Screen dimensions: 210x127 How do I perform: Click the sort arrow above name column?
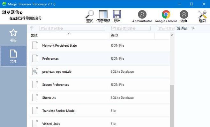(x=69, y=33)
